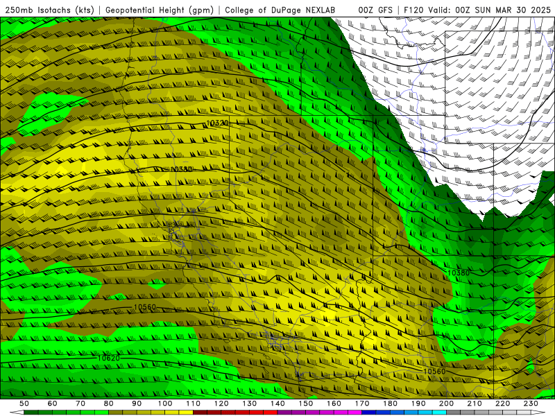
Task: Click the 10620 height contour label
Action: click(x=109, y=358)
